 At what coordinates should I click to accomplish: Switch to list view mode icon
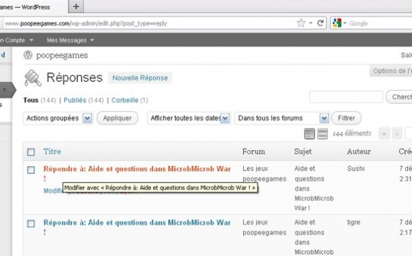click(x=309, y=134)
